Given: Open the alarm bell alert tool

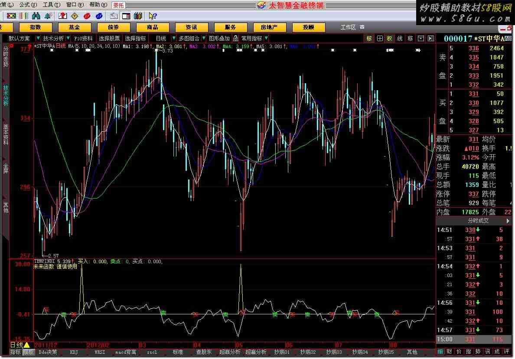Looking at the screenshot, I should point(48,16).
